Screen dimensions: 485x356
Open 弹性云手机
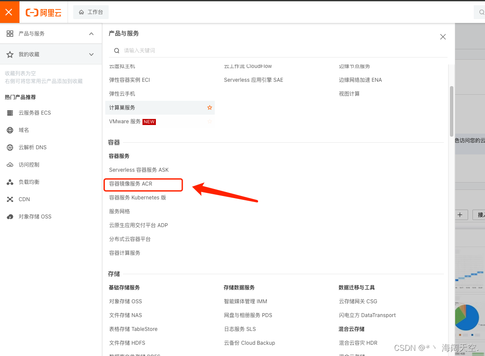(122, 93)
